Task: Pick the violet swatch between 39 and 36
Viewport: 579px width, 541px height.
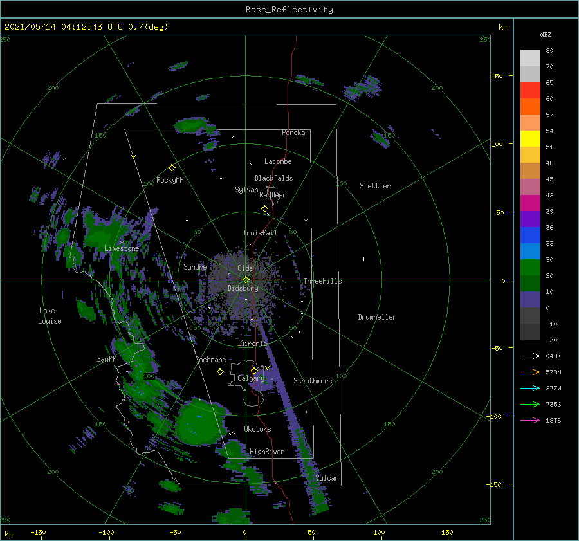Action: point(530,219)
